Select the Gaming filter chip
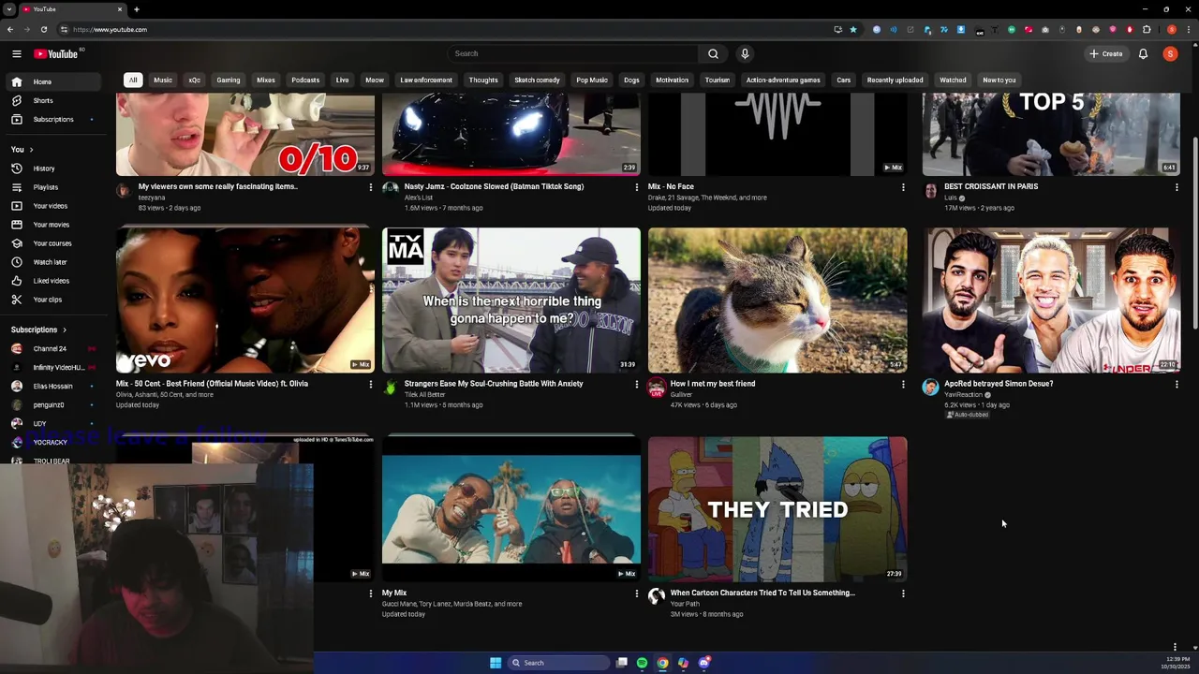This screenshot has width=1199, height=674. pyautogui.click(x=229, y=80)
